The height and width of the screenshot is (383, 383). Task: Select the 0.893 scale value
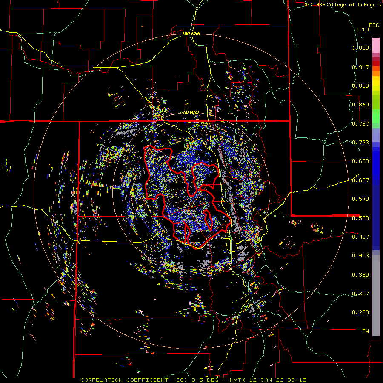(360, 86)
